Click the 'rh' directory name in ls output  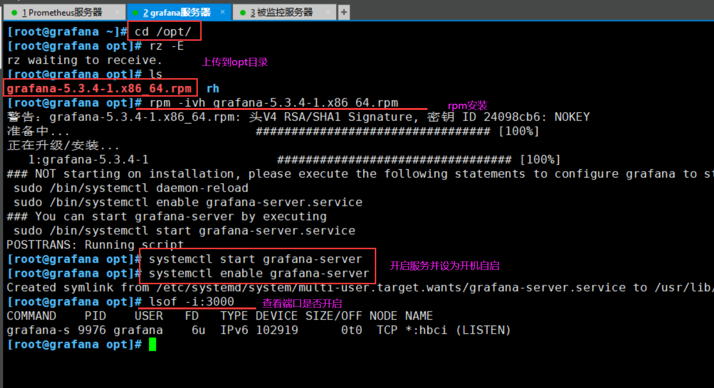pyautogui.click(x=213, y=89)
